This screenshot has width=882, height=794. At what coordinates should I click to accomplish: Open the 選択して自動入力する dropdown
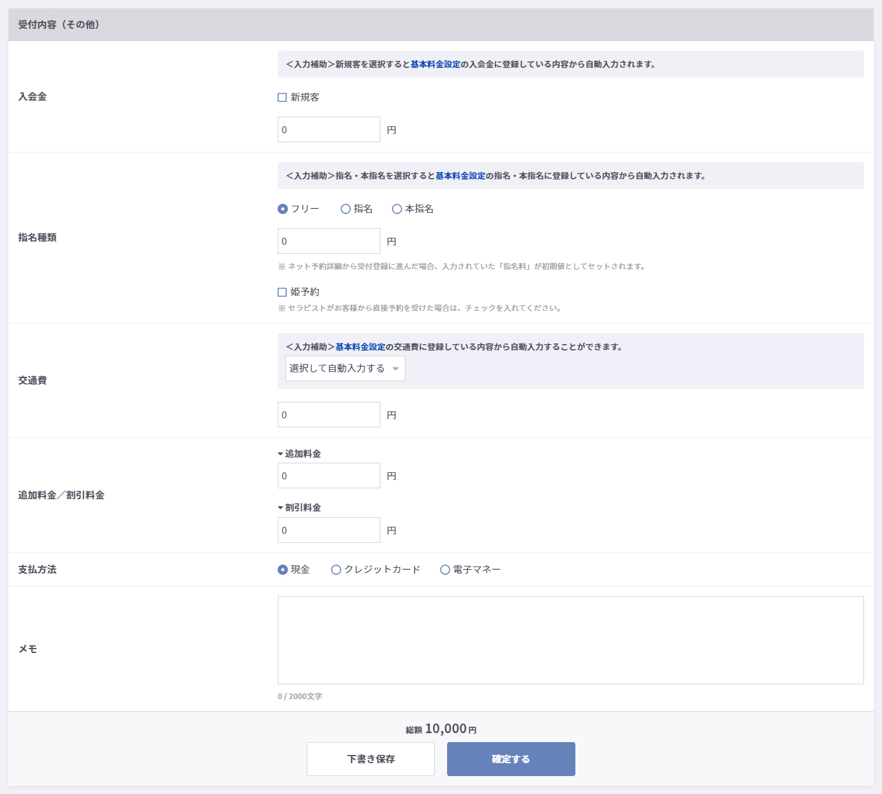point(345,368)
